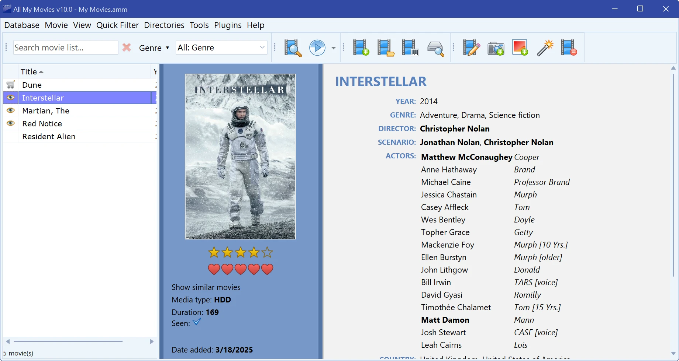Click the add cover image icon

tap(520, 48)
